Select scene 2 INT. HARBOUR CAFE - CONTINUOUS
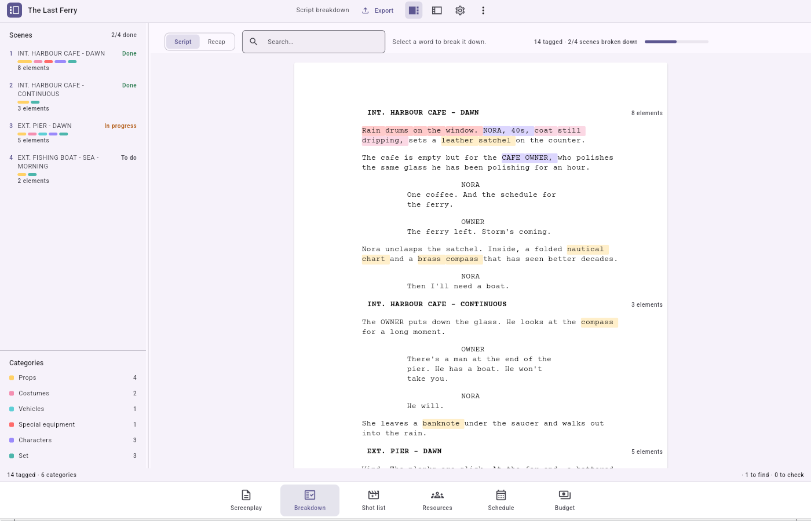The image size is (811, 521). point(73,97)
